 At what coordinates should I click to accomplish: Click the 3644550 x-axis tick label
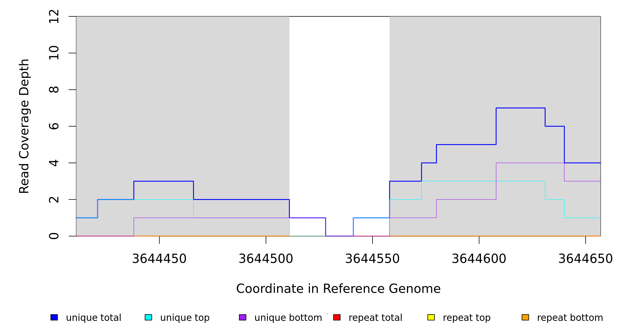372,259
